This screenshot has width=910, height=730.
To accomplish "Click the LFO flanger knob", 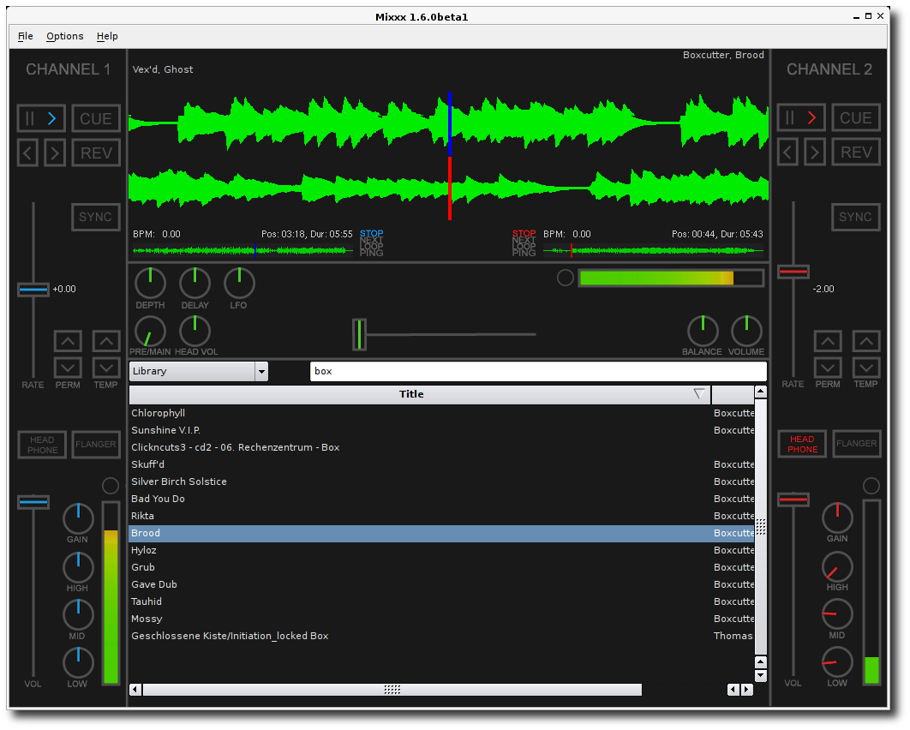I will pyautogui.click(x=239, y=283).
